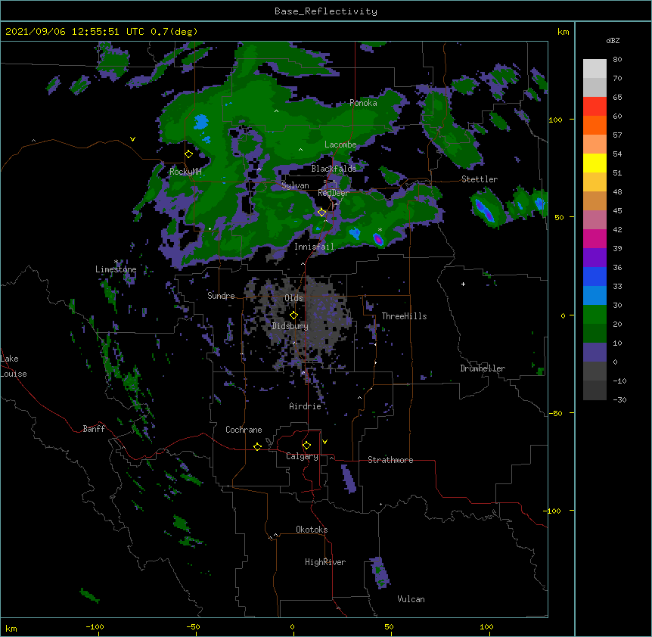Click the Lake Louise label
The image size is (652, 637).
(x=14, y=366)
